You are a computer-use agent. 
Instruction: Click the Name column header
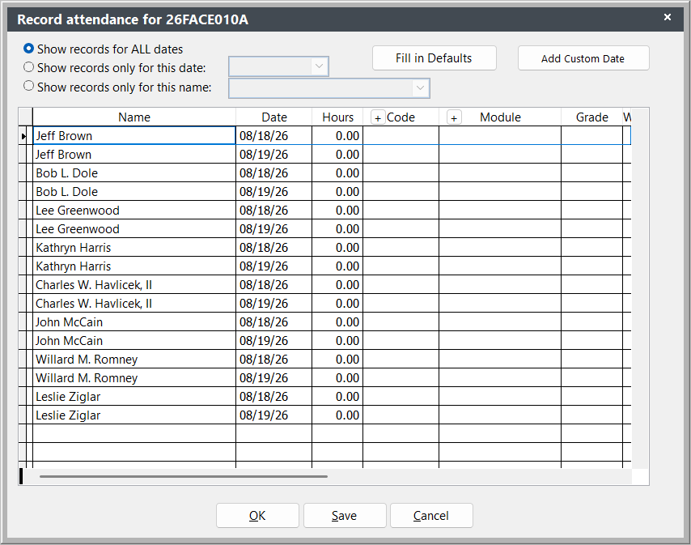tap(134, 117)
